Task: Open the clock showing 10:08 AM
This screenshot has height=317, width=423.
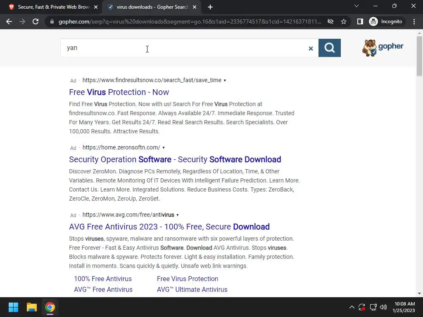Action: pos(404,307)
